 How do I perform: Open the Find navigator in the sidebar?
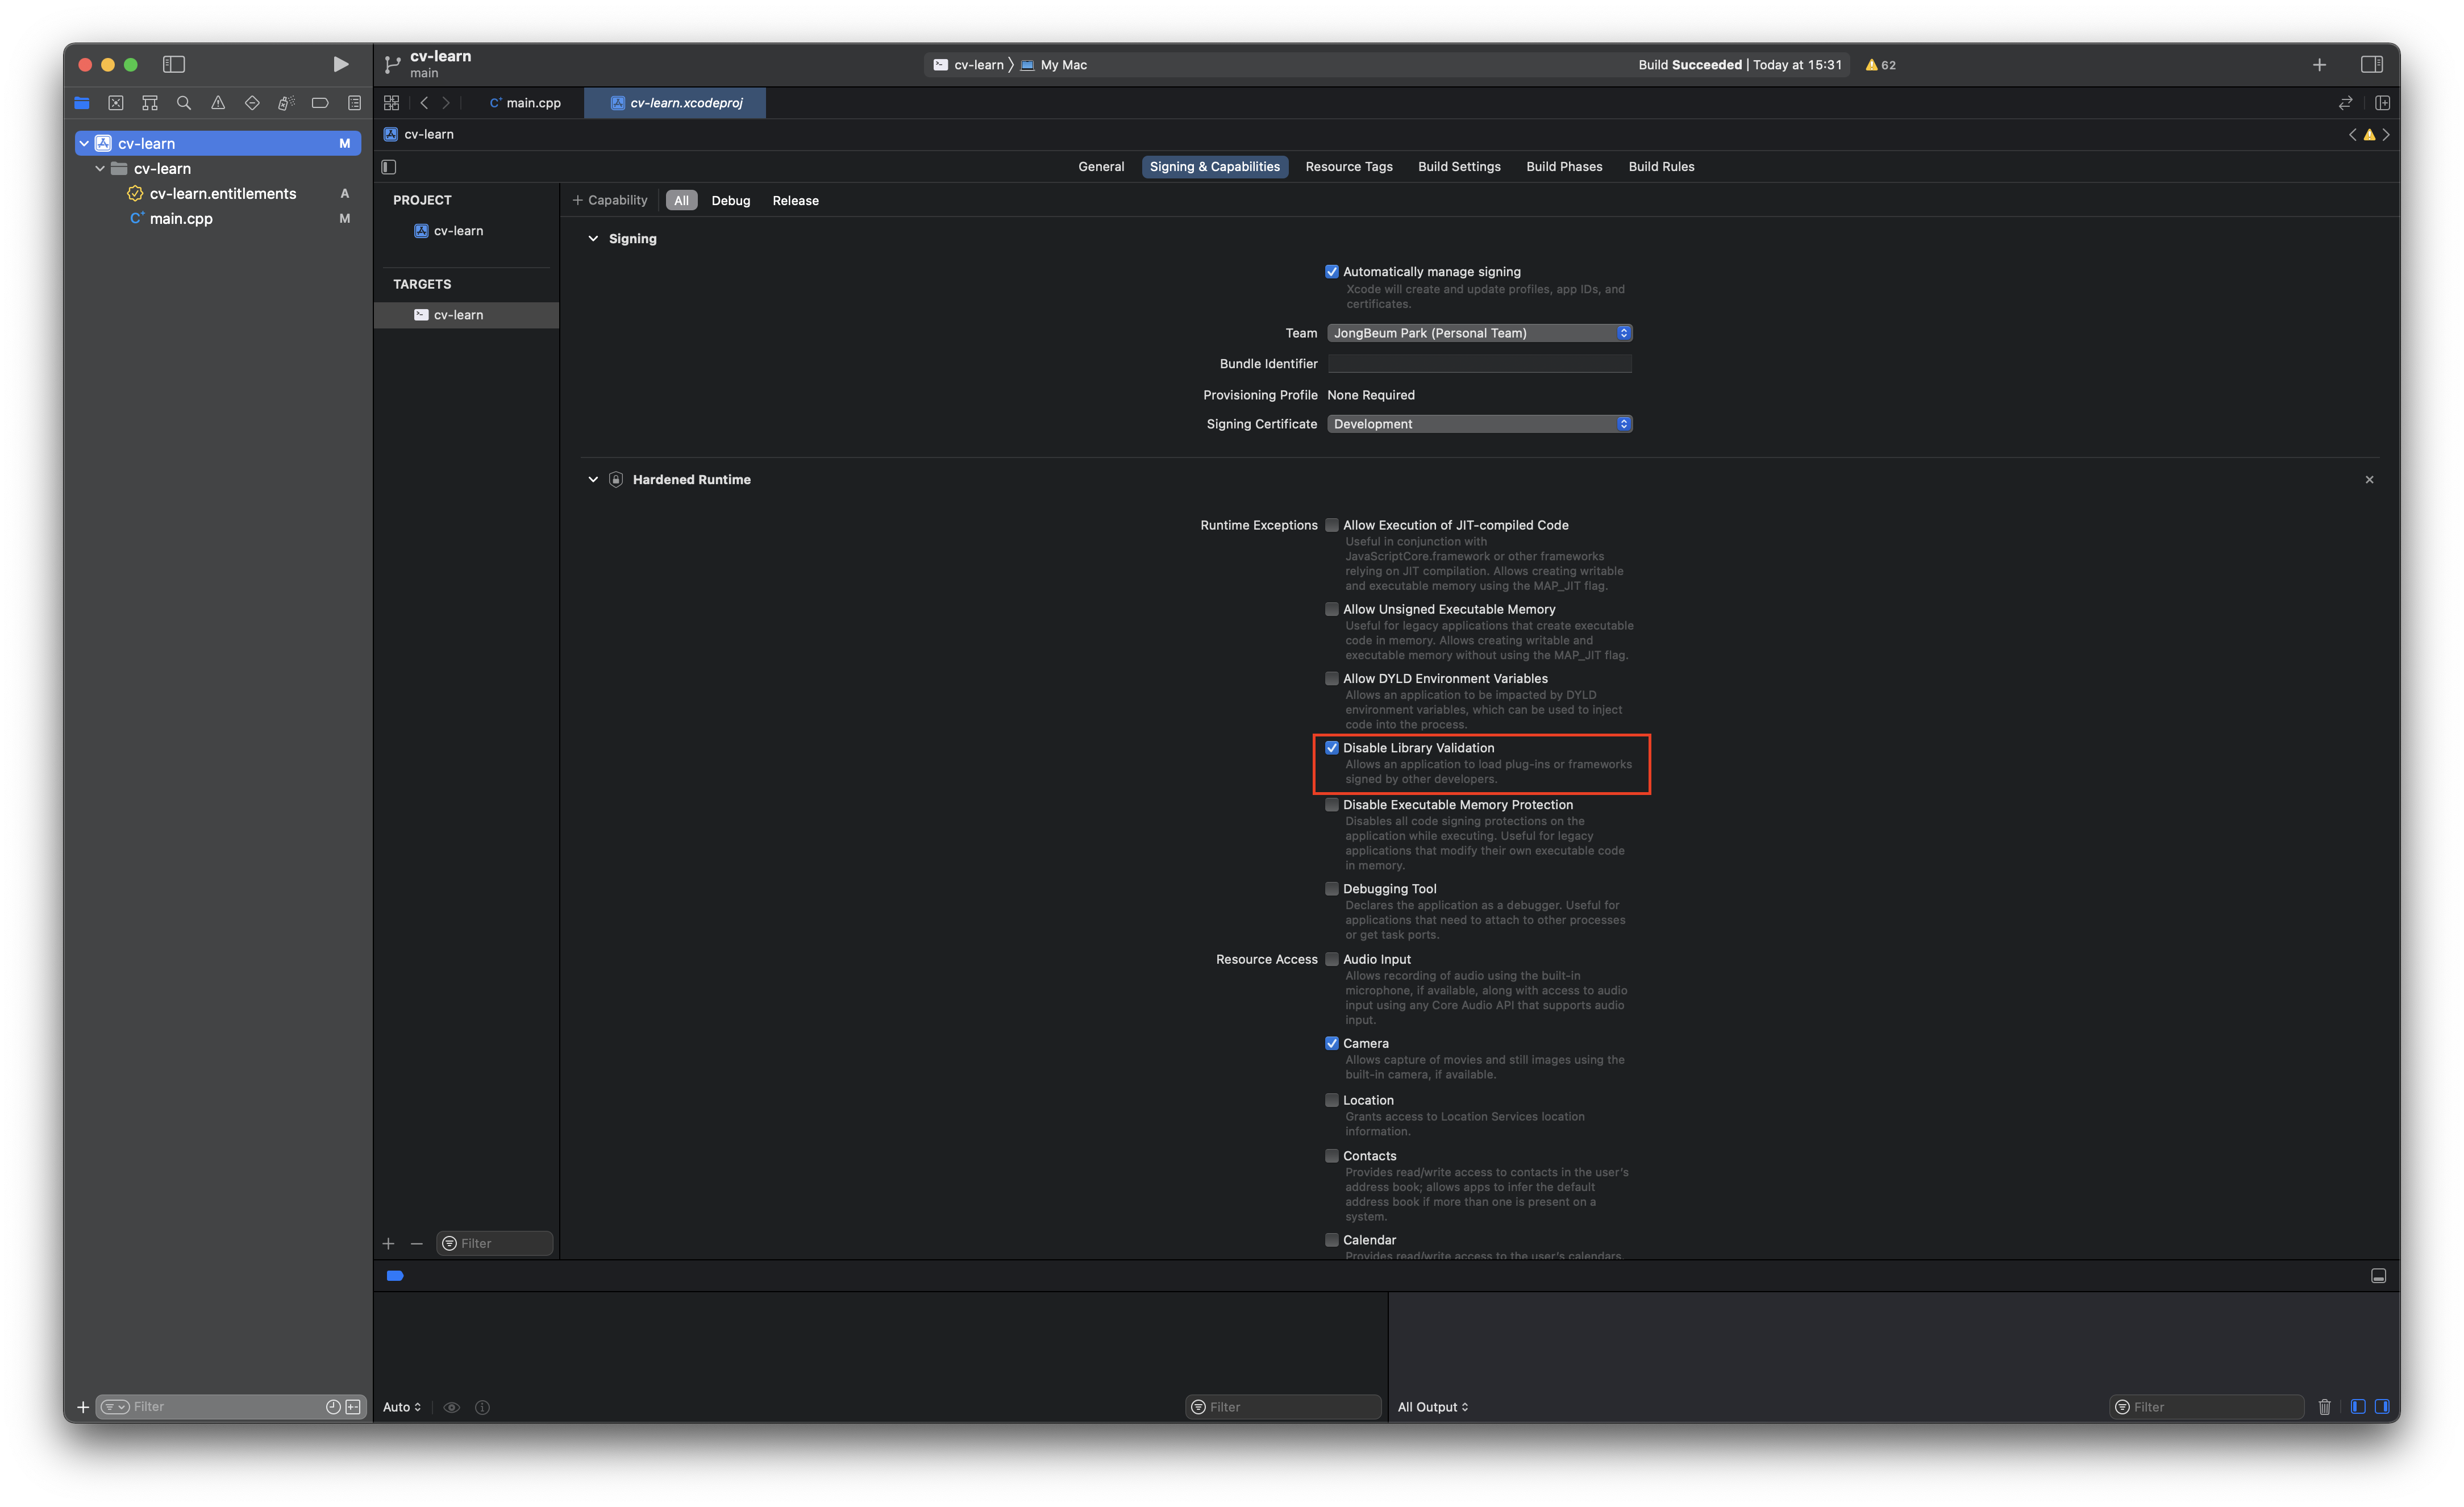pyautogui.click(x=183, y=102)
